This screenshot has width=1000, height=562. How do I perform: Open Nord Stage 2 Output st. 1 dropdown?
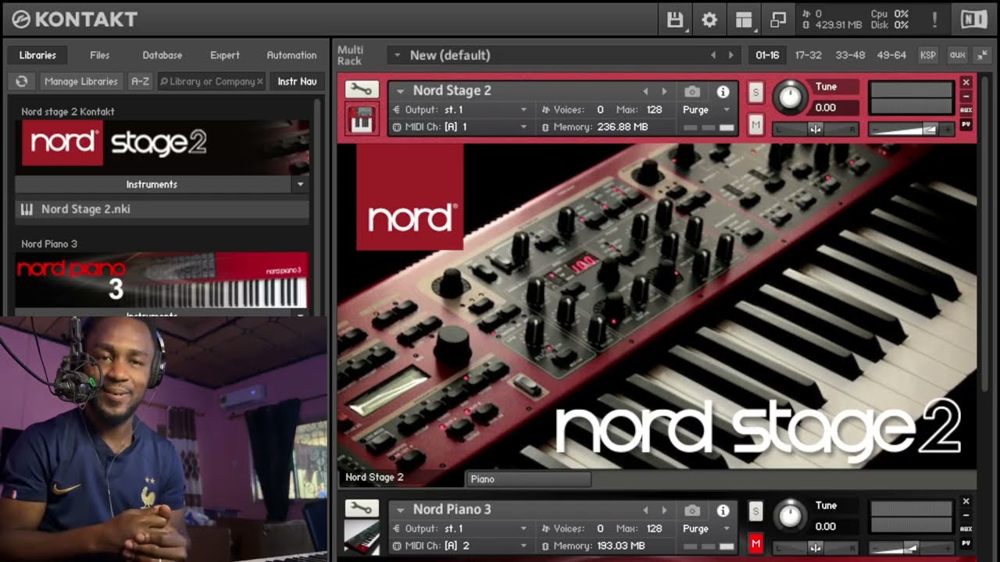[523, 110]
